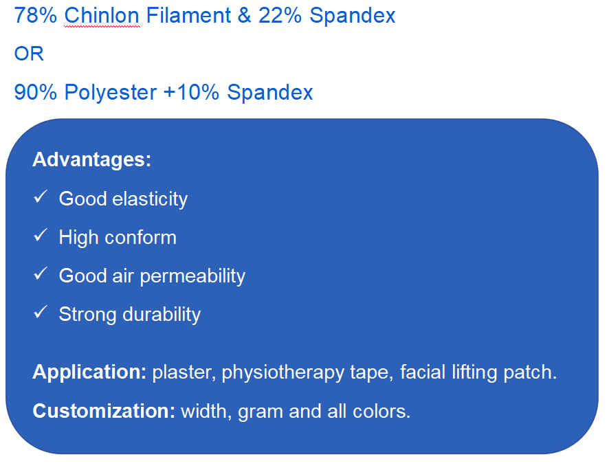Image resolution: width=609 pixels, height=470 pixels.
Task: Click the facial lifting patch text
Action: click(477, 372)
